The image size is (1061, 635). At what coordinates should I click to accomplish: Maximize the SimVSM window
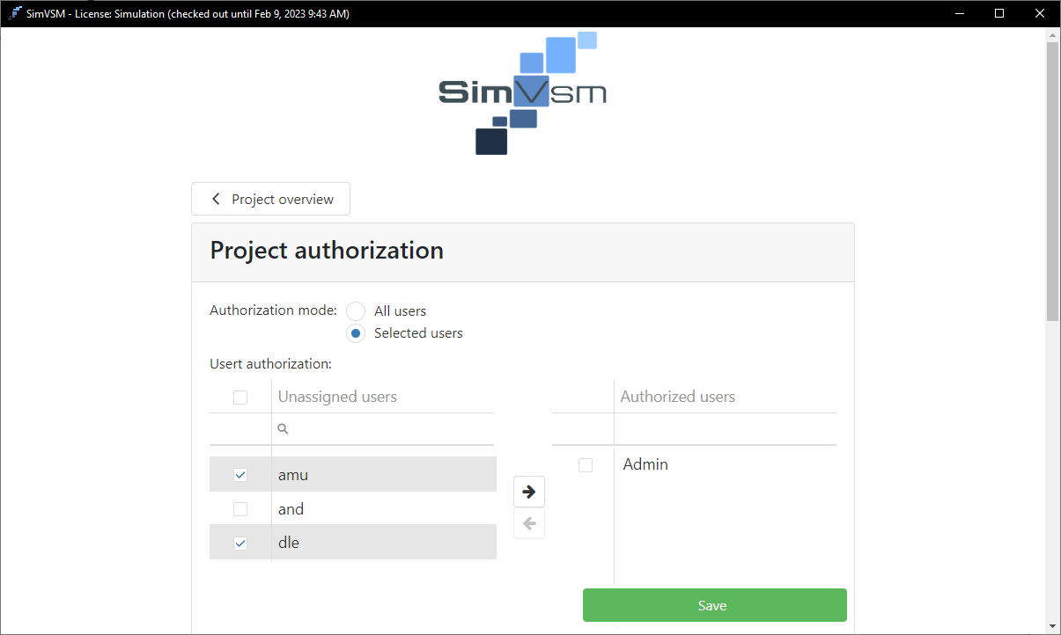pos(999,13)
